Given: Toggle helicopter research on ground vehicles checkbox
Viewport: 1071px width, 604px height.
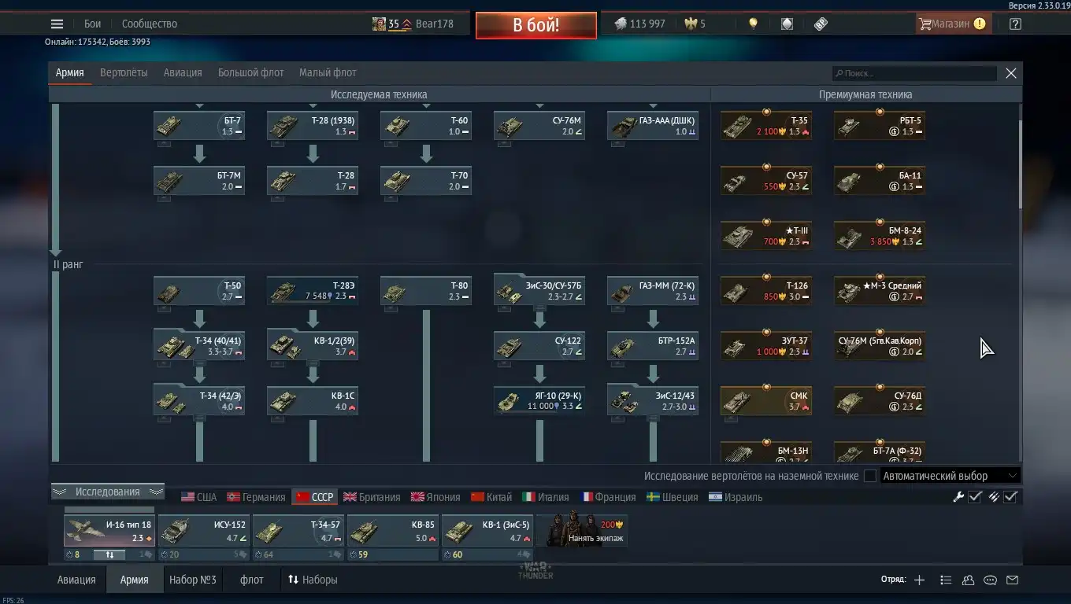Looking at the screenshot, I should (870, 476).
